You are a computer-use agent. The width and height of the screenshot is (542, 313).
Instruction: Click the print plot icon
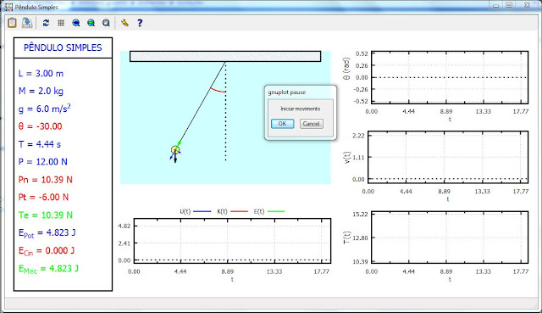click(x=27, y=23)
